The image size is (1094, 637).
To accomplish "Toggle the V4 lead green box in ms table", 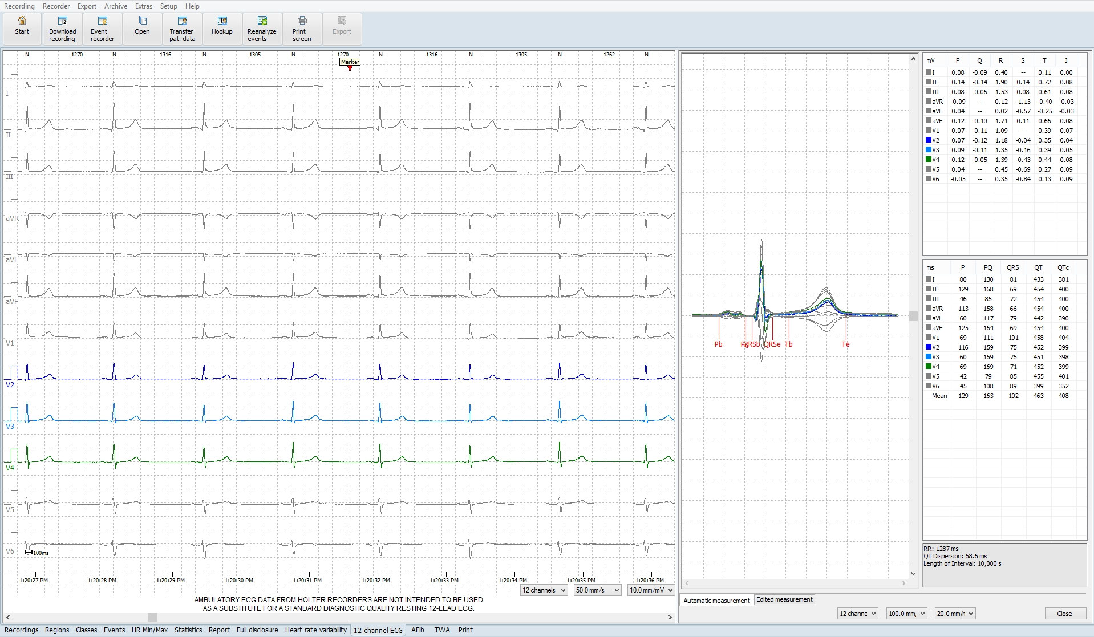I will [x=929, y=367].
